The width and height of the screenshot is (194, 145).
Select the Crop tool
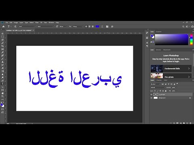tap(2, 46)
